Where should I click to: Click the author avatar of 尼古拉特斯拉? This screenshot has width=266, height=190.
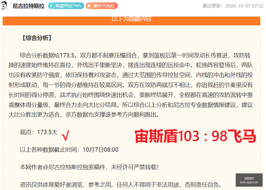tap(5, 5)
